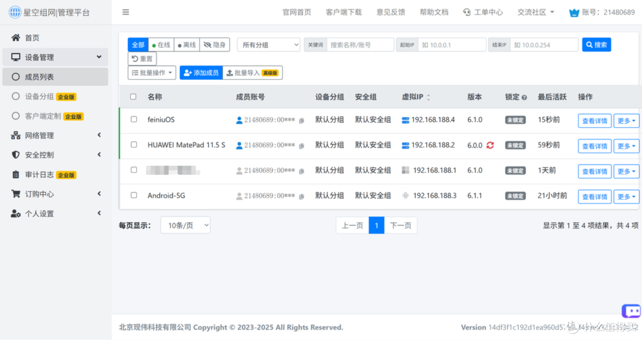The width and height of the screenshot is (642, 340).
Task: Open 更多 dropdown for HUAWEI MatePad
Action: pos(626,146)
